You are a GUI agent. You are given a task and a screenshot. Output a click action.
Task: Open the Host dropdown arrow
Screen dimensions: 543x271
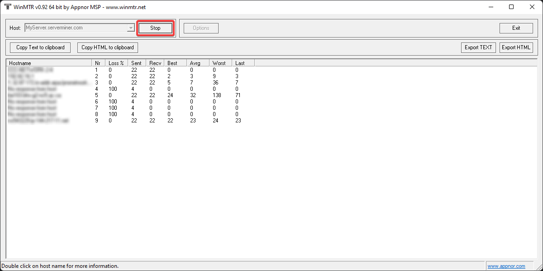click(x=131, y=28)
